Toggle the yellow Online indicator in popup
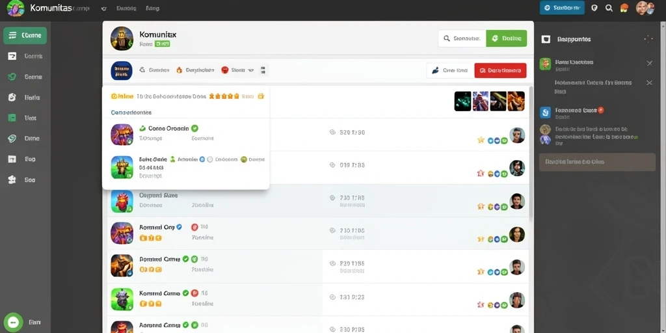The height and width of the screenshot is (333, 666). click(x=122, y=96)
